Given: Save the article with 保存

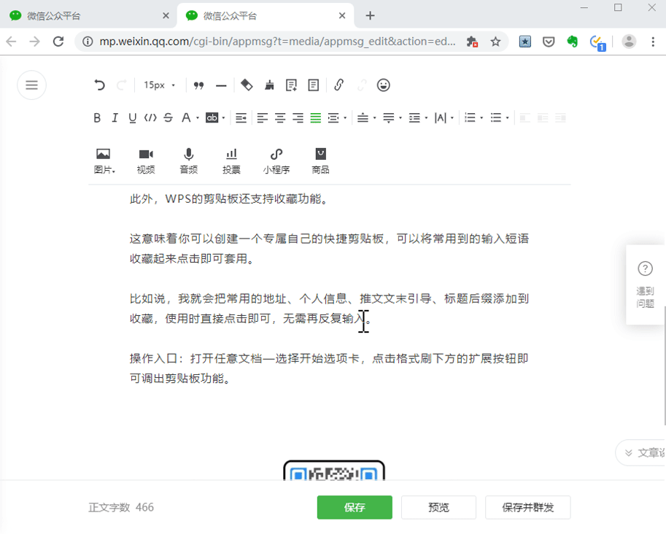Looking at the screenshot, I should tap(354, 507).
